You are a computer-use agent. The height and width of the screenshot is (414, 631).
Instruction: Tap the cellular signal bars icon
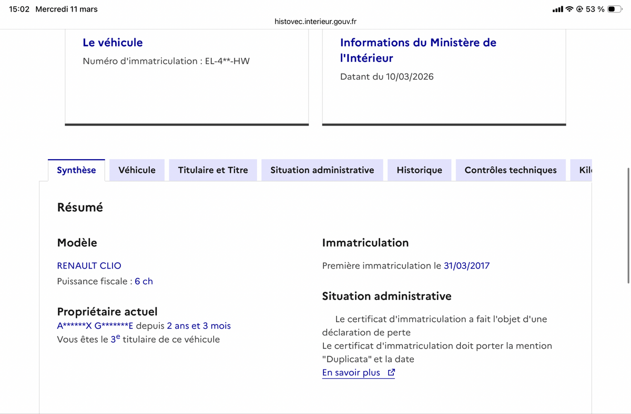click(557, 8)
